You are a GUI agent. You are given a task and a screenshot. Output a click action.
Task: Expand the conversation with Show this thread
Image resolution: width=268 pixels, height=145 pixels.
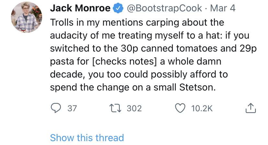(x=87, y=138)
